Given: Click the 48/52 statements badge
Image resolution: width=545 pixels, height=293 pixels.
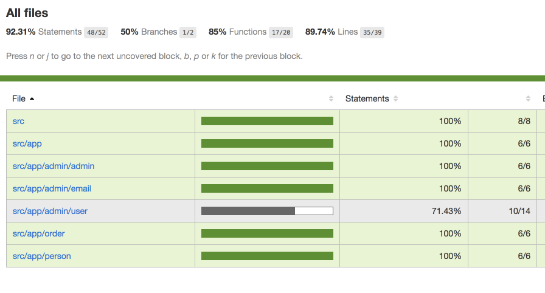Looking at the screenshot, I should pos(96,32).
